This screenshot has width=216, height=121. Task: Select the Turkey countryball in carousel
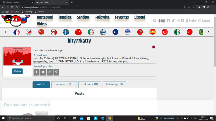(x=165, y=32)
